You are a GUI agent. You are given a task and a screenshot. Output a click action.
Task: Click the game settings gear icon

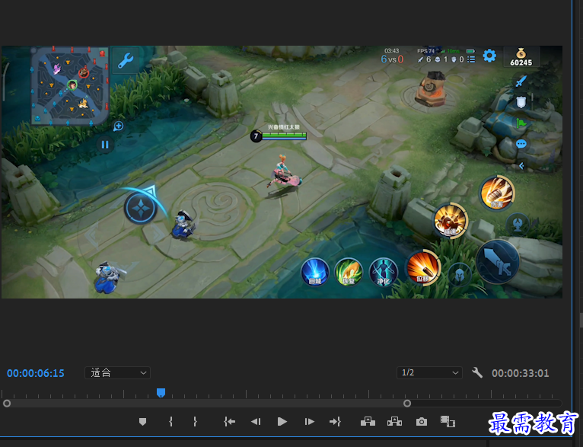click(489, 56)
